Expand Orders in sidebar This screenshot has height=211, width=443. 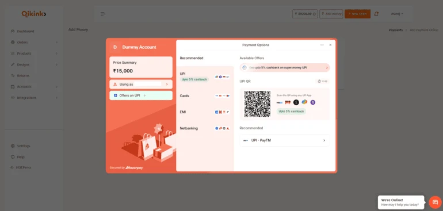34,43
